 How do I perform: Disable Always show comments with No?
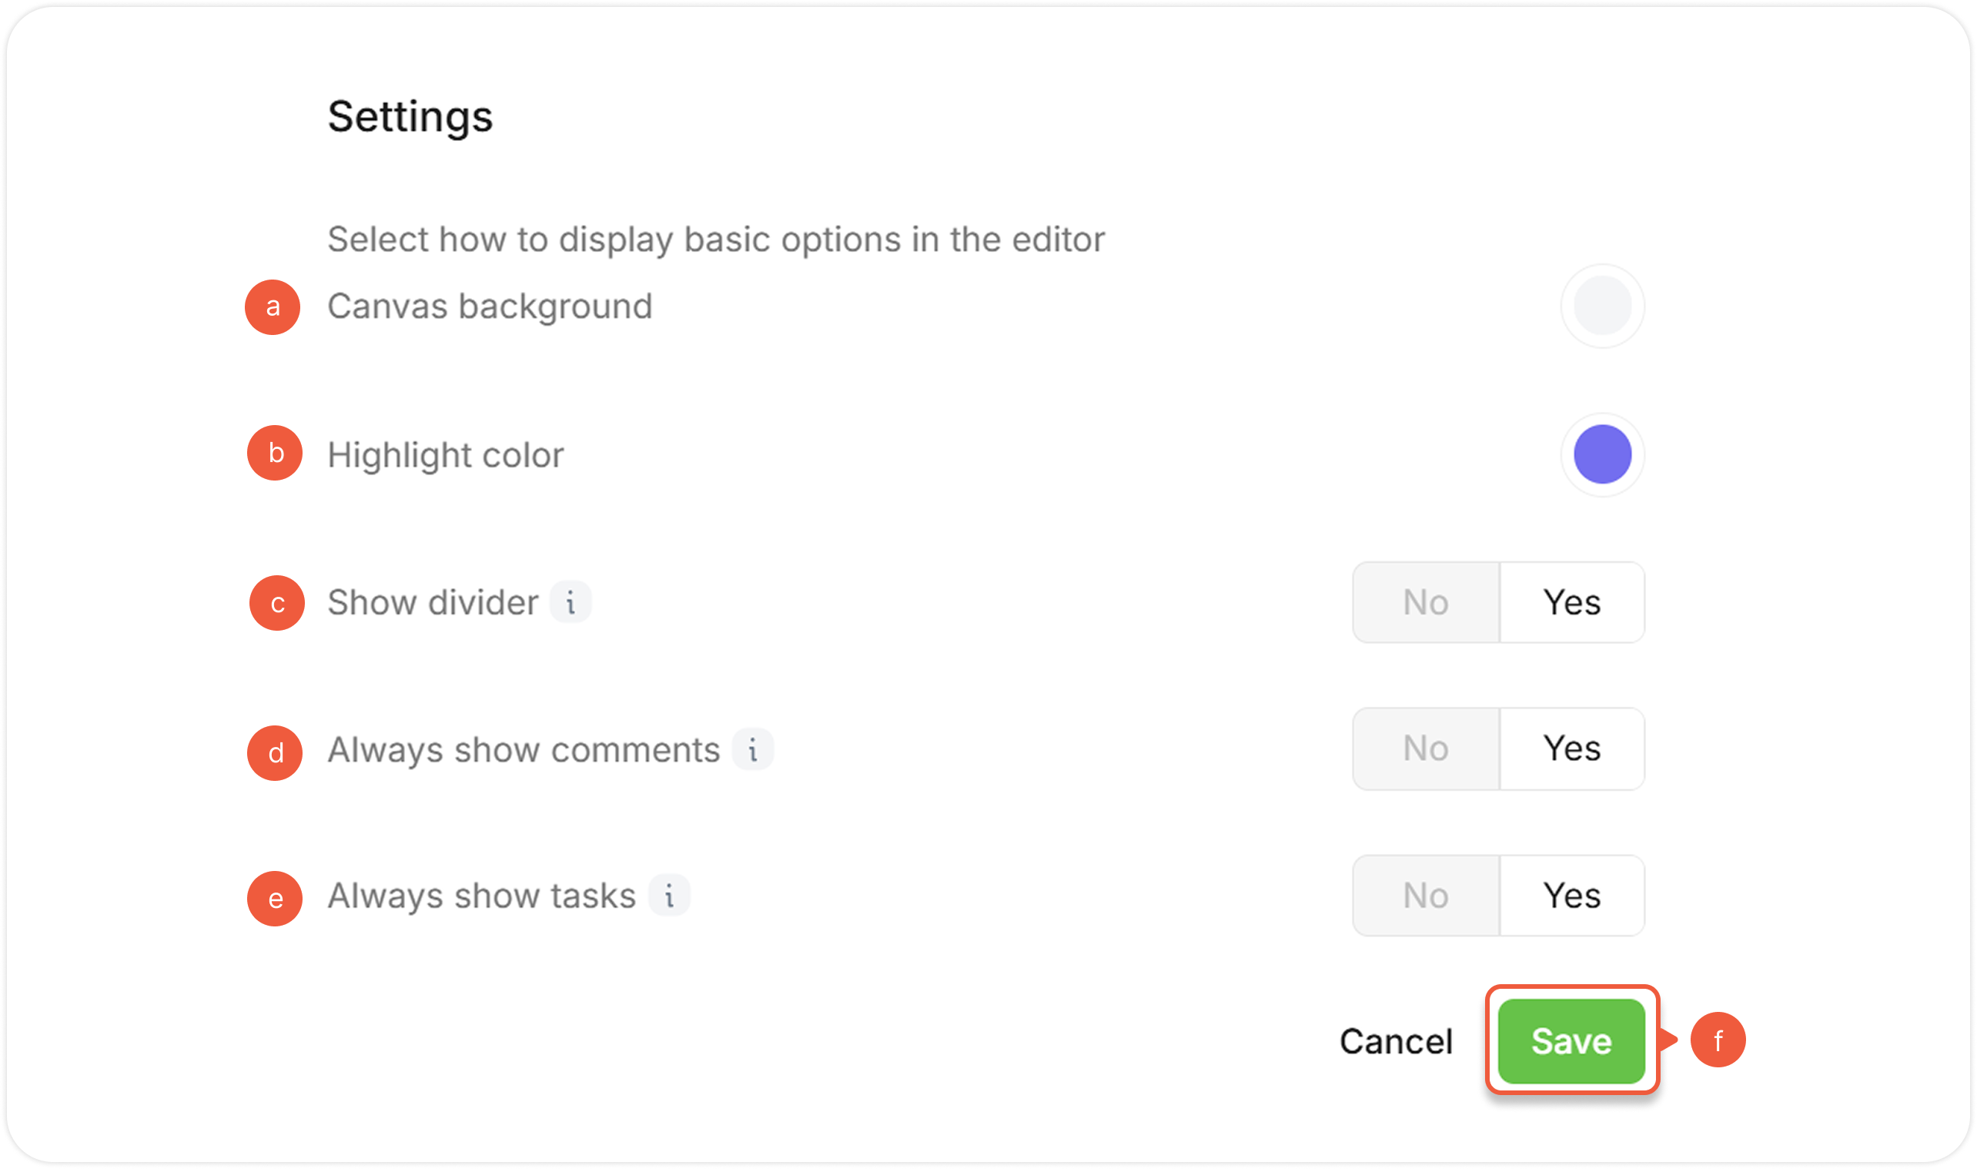coord(1426,749)
